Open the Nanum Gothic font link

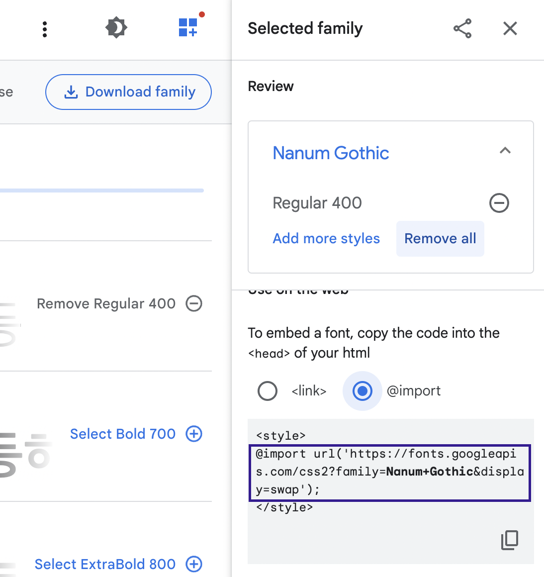[331, 153]
